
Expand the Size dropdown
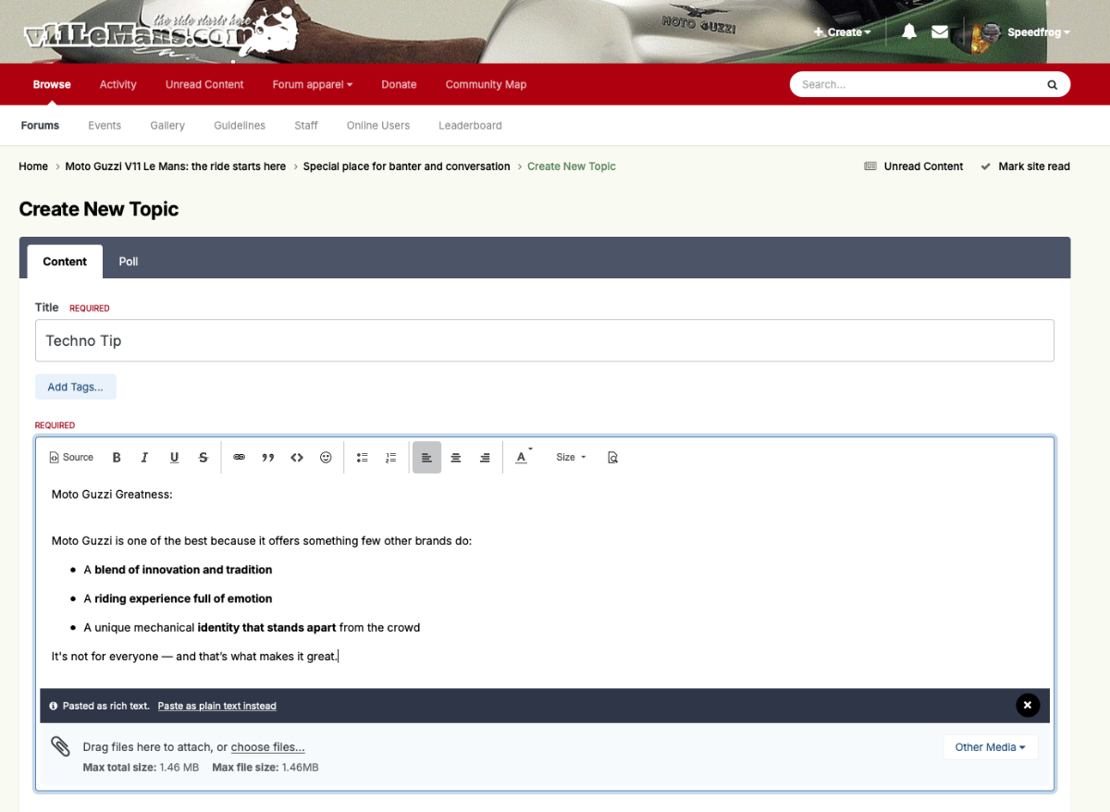(571, 458)
